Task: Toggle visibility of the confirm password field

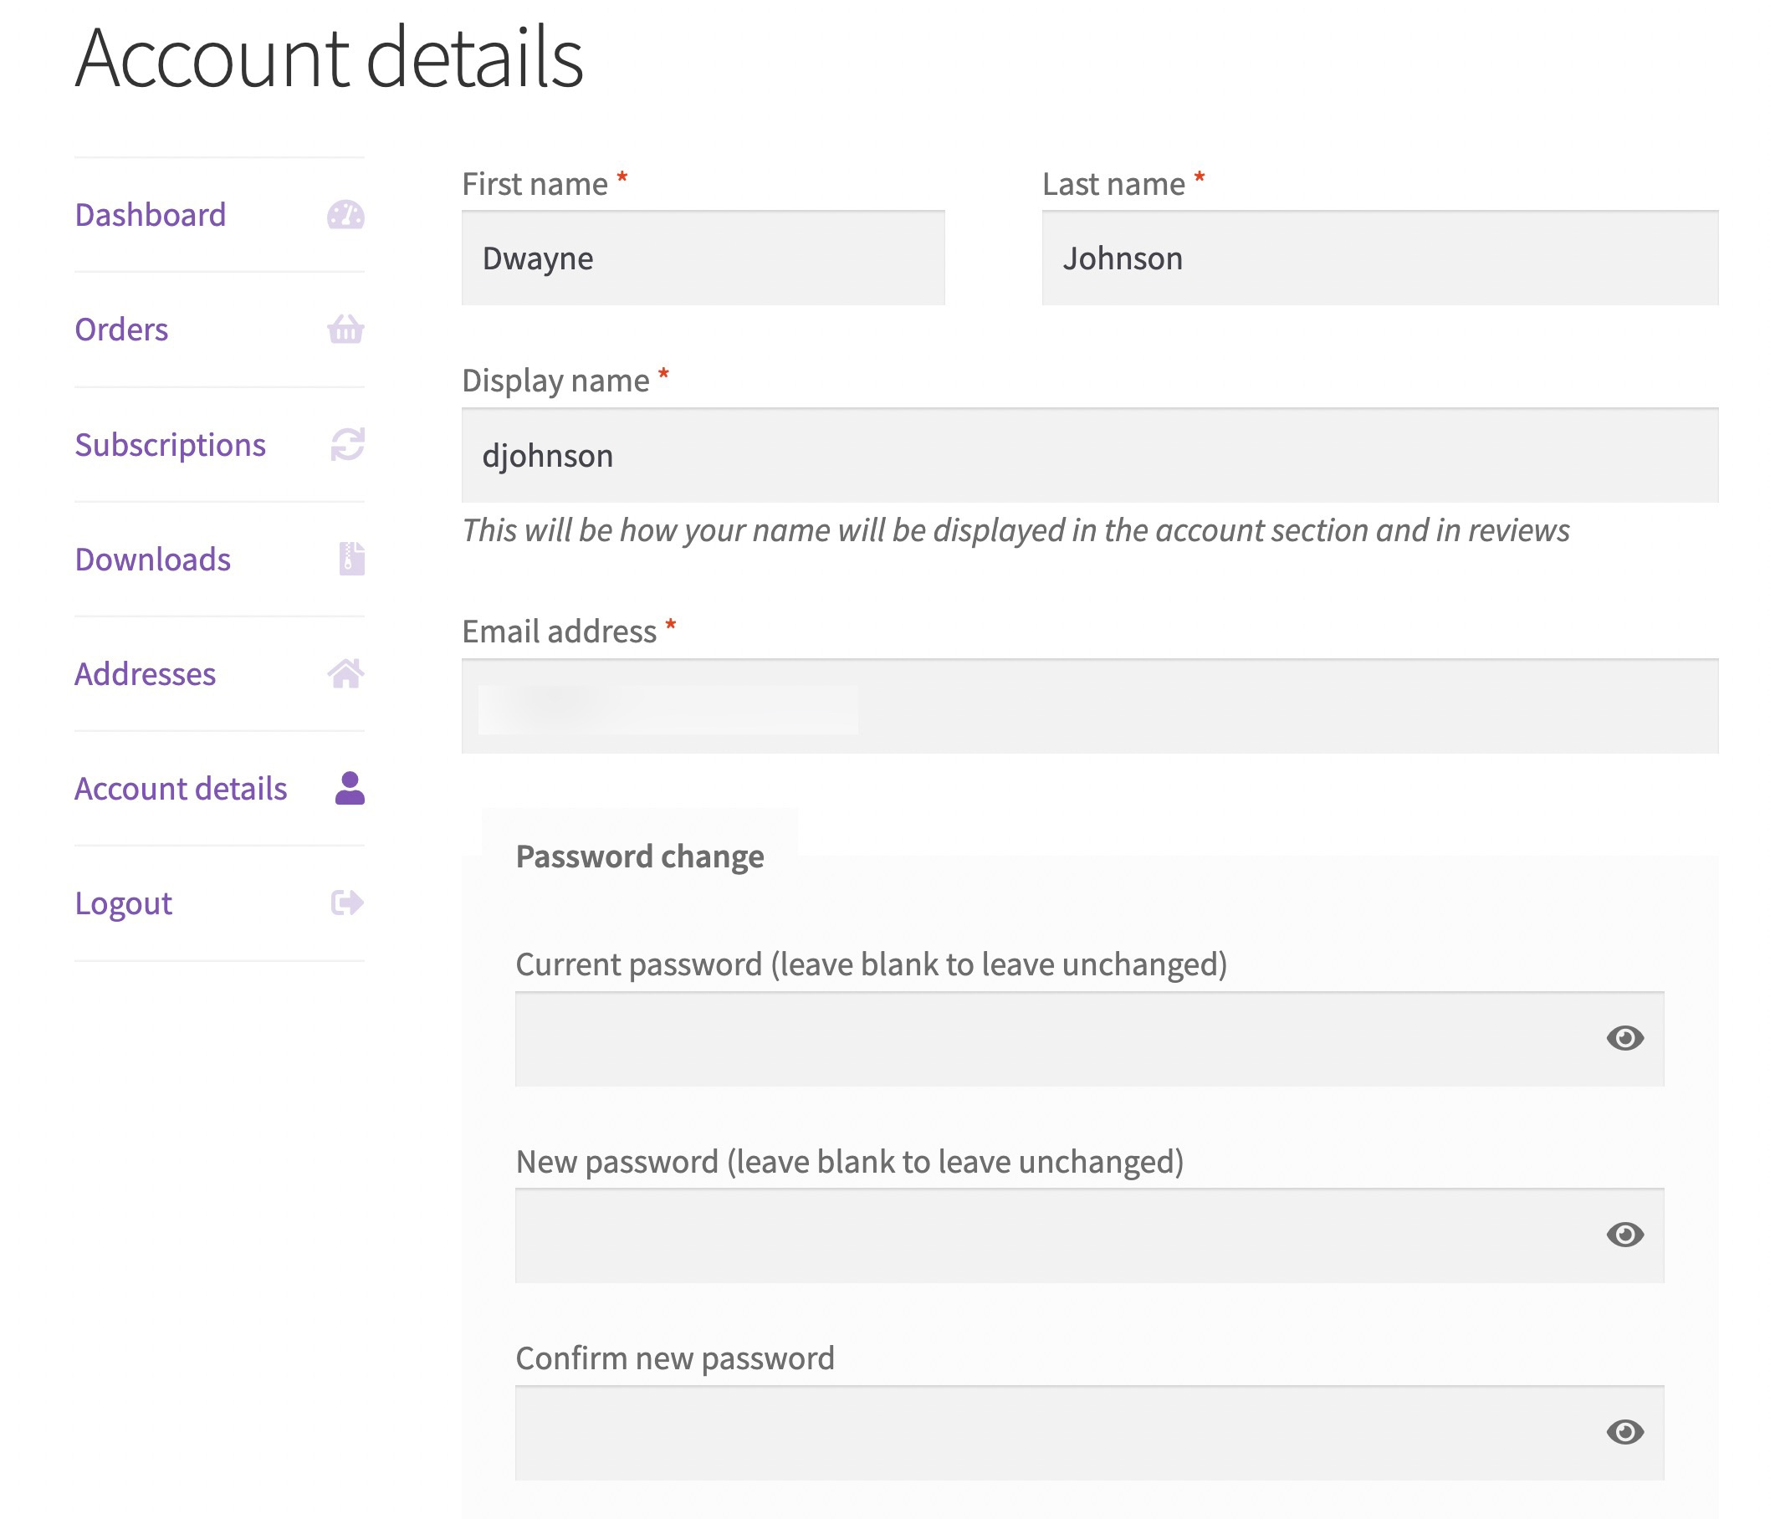Action: (x=1624, y=1432)
